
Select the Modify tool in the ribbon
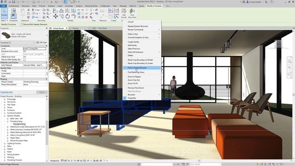(4, 13)
